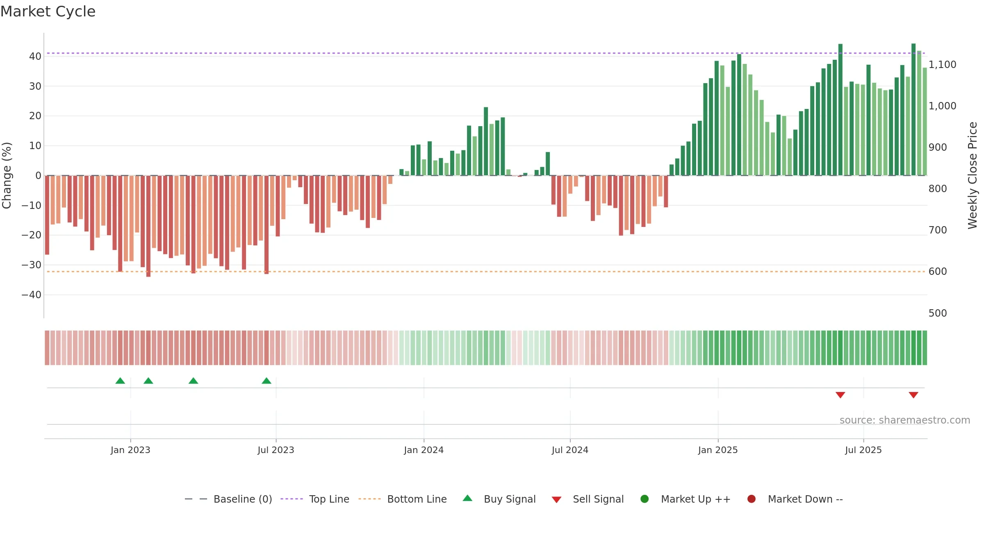
Task: Click the Top Line purple legend swatch
Action: 292,499
